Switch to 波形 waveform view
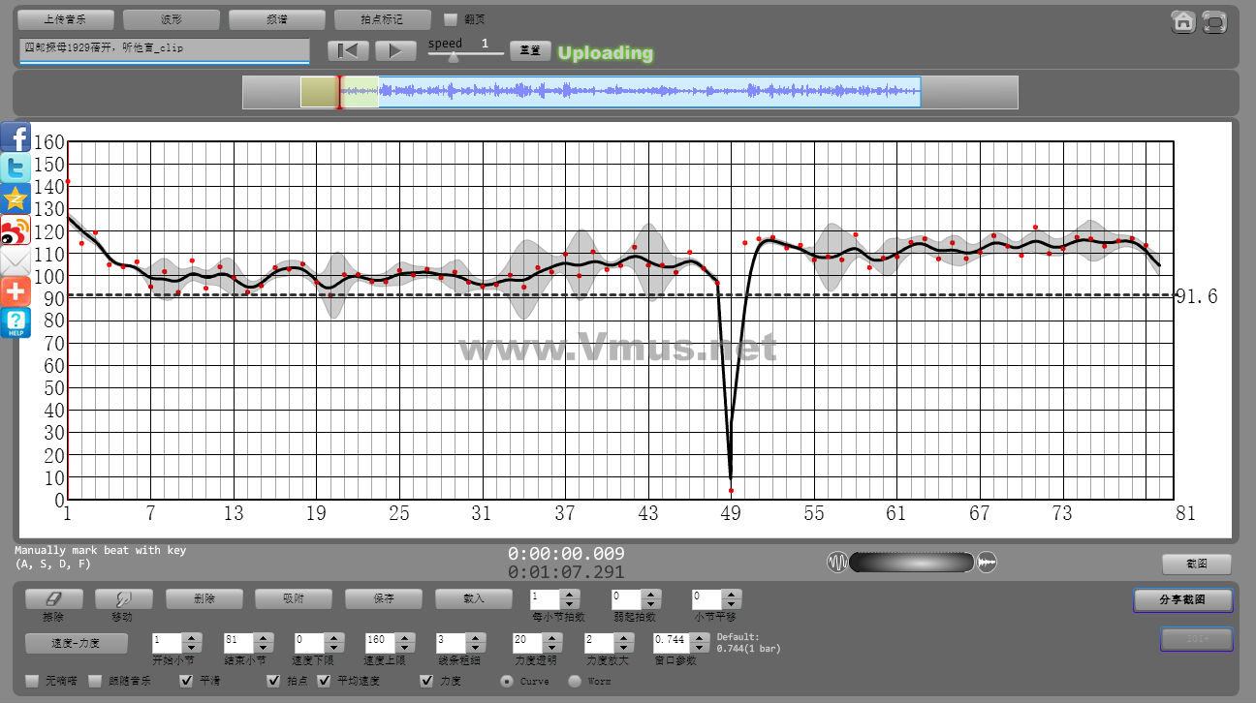1256x703 pixels. pos(172,19)
